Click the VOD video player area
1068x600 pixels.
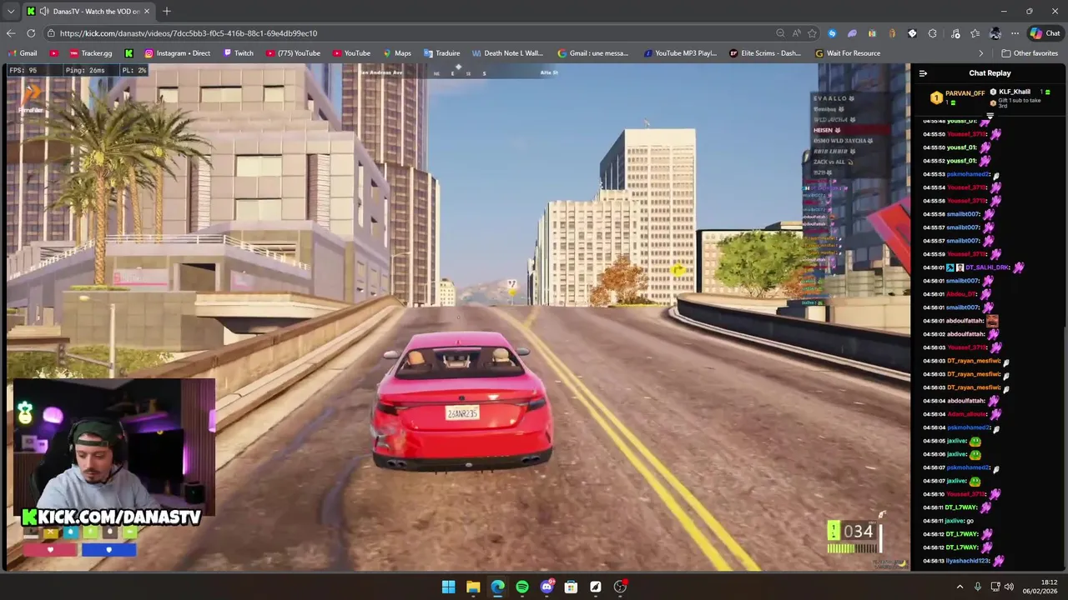457,317
